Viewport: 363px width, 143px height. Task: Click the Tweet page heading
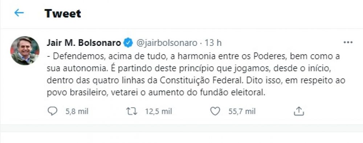[63, 13]
